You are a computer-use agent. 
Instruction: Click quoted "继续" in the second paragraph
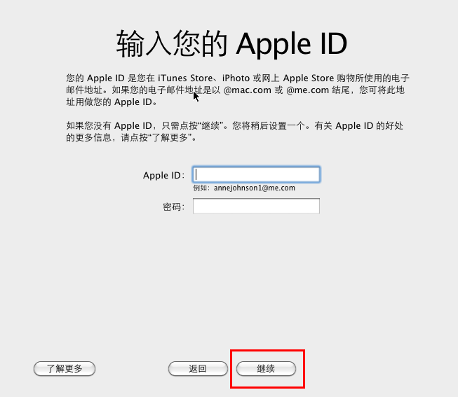pos(210,126)
